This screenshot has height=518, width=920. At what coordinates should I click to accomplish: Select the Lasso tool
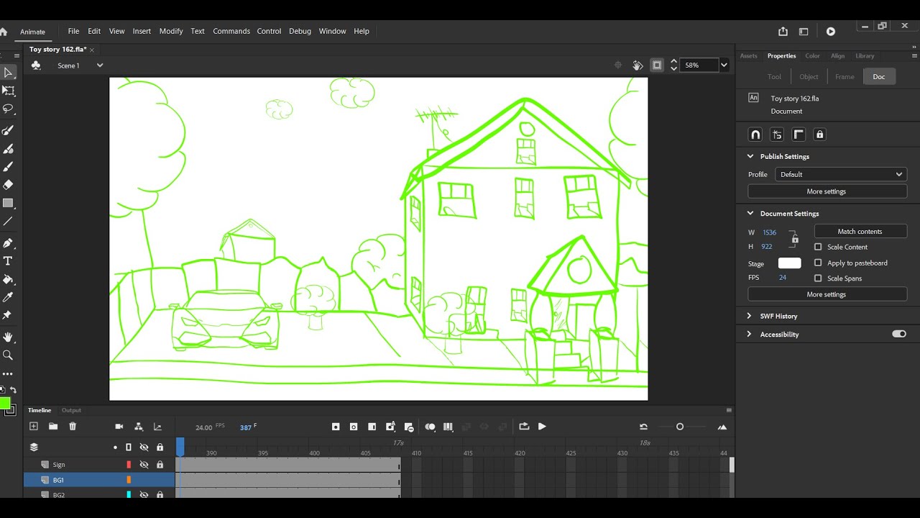(8, 109)
